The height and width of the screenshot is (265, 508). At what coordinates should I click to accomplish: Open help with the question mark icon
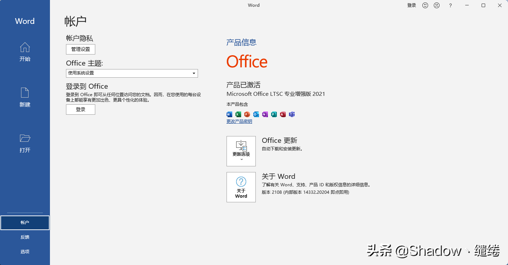pos(451,5)
